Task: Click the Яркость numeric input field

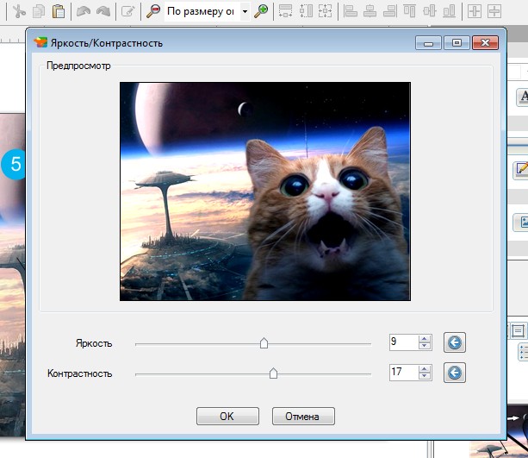Action: point(404,342)
